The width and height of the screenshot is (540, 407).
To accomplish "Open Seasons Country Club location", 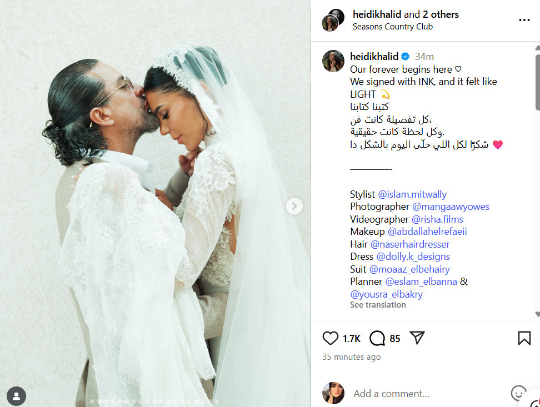I will [x=393, y=27].
